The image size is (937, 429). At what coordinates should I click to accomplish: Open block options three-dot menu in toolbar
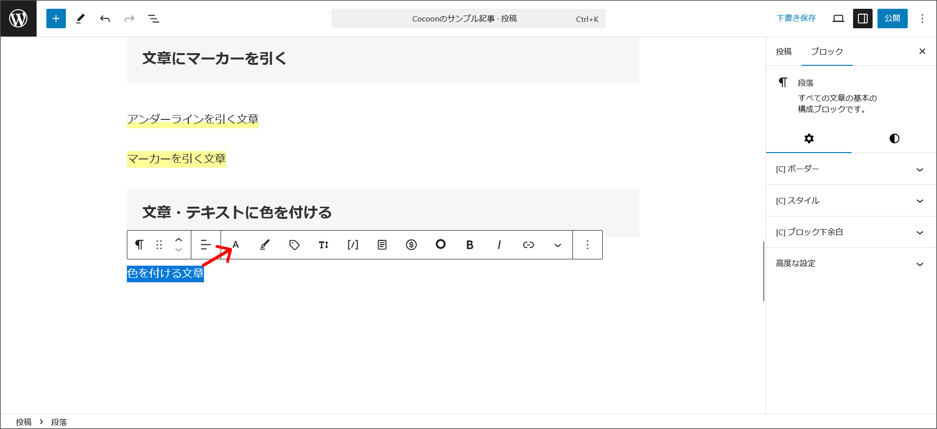[588, 245]
